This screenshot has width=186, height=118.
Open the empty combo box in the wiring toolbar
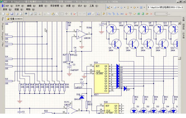[x=161, y=14]
